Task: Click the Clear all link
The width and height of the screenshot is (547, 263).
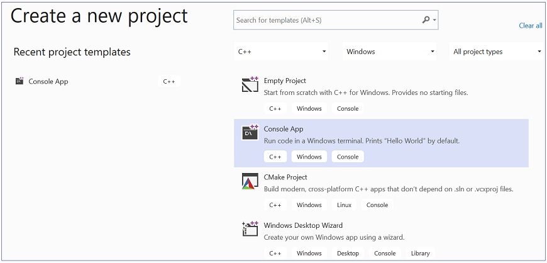Action: coord(530,26)
